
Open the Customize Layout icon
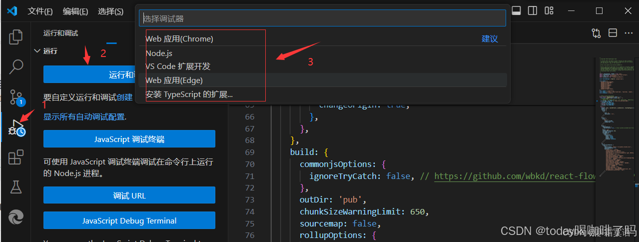click(549, 10)
